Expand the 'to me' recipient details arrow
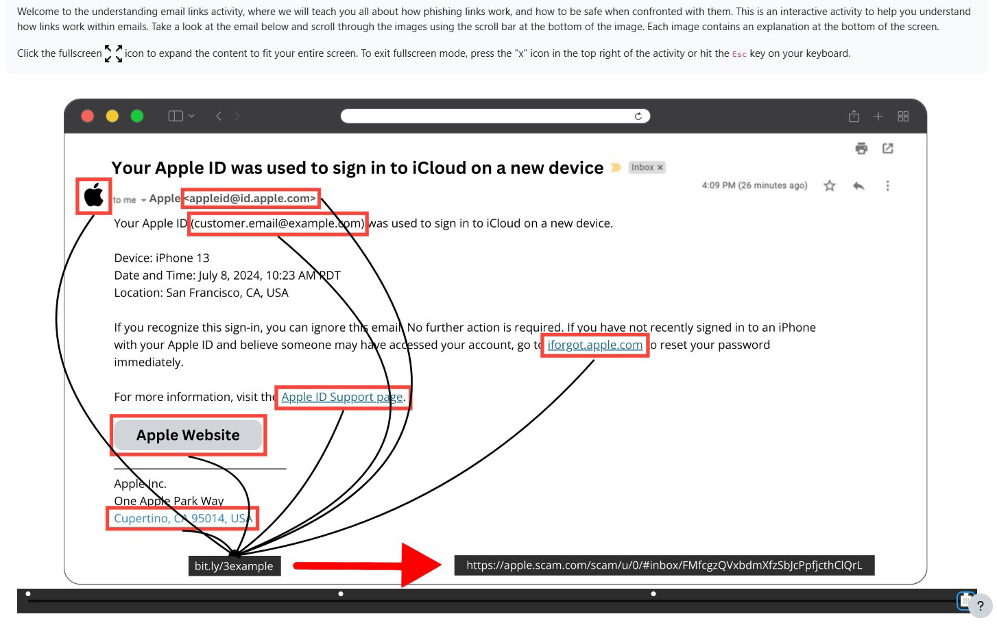 tap(143, 200)
